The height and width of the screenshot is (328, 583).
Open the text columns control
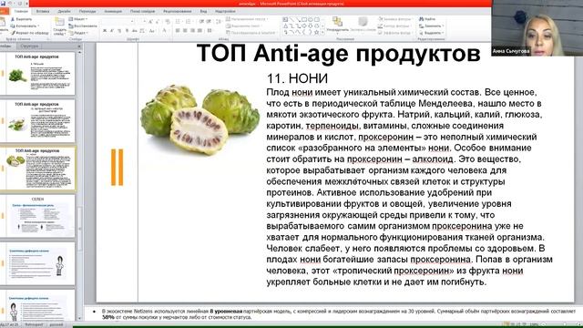210,30
